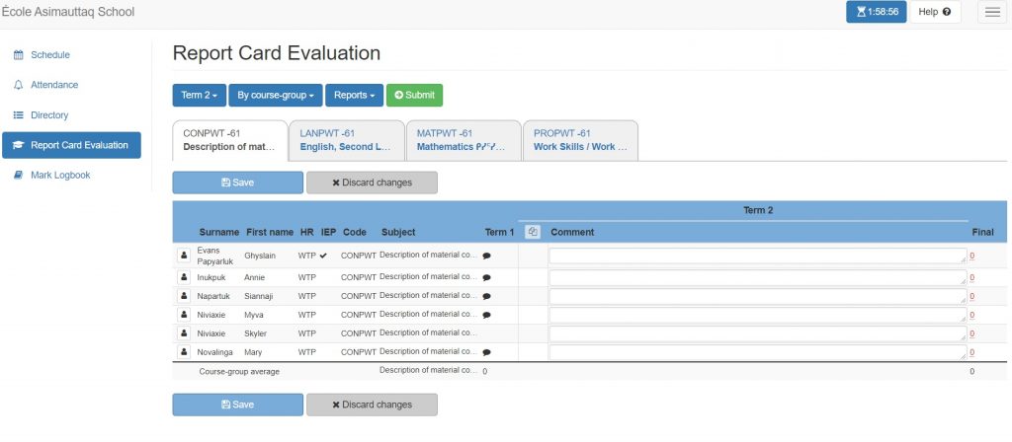The width and height of the screenshot is (1012, 442).
Task: Click the student profile icon for Inukpuk Annie
Action: tap(184, 277)
